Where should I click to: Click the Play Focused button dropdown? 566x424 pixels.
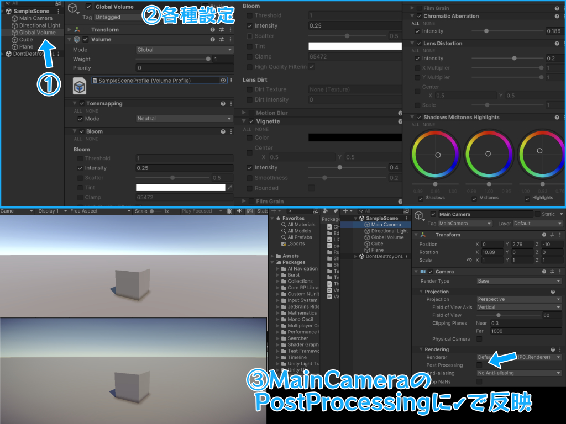(202, 211)
